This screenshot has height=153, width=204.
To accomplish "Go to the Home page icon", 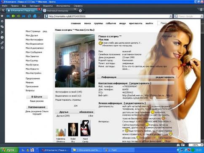I will [35, 16].
